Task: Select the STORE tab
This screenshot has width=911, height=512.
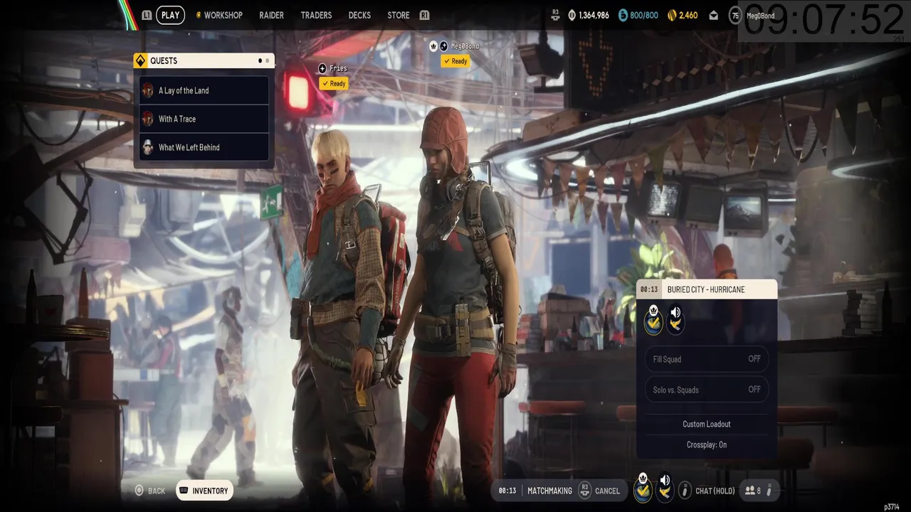Action: pos(399,15)
